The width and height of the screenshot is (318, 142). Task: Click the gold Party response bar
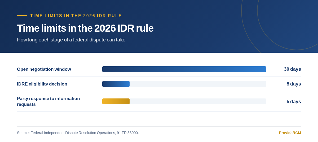(116, 101)
